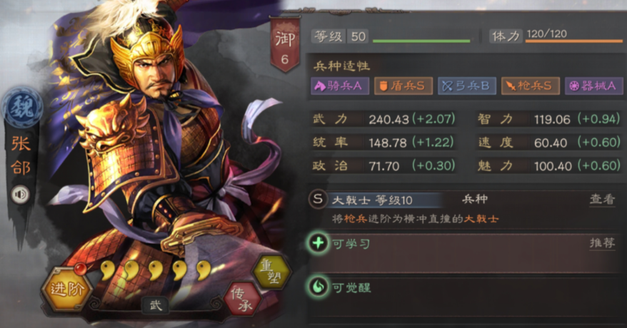
Task: Select the 弓兵B troop aptitude tag
Action: (467, 86)
